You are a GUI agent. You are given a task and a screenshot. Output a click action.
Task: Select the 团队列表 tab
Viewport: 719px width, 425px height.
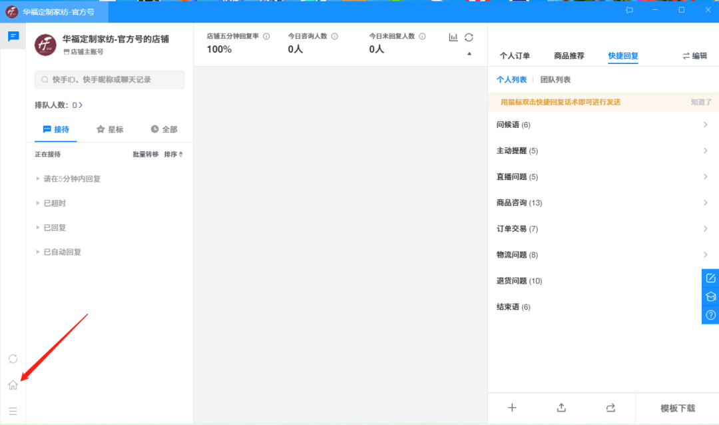[x=555, y=80]
